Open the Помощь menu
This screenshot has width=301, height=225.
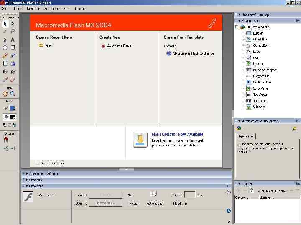pos(79,9)
